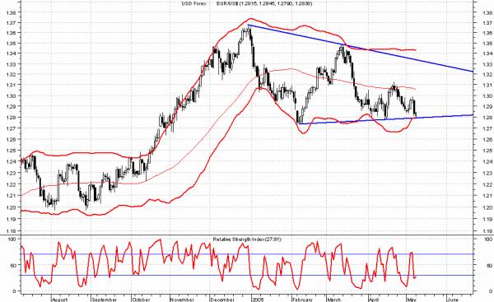Viewport: 494px width, 302px height.
Task: Click the 0 RSI label on the left axis
Action: tap(14, 291)
